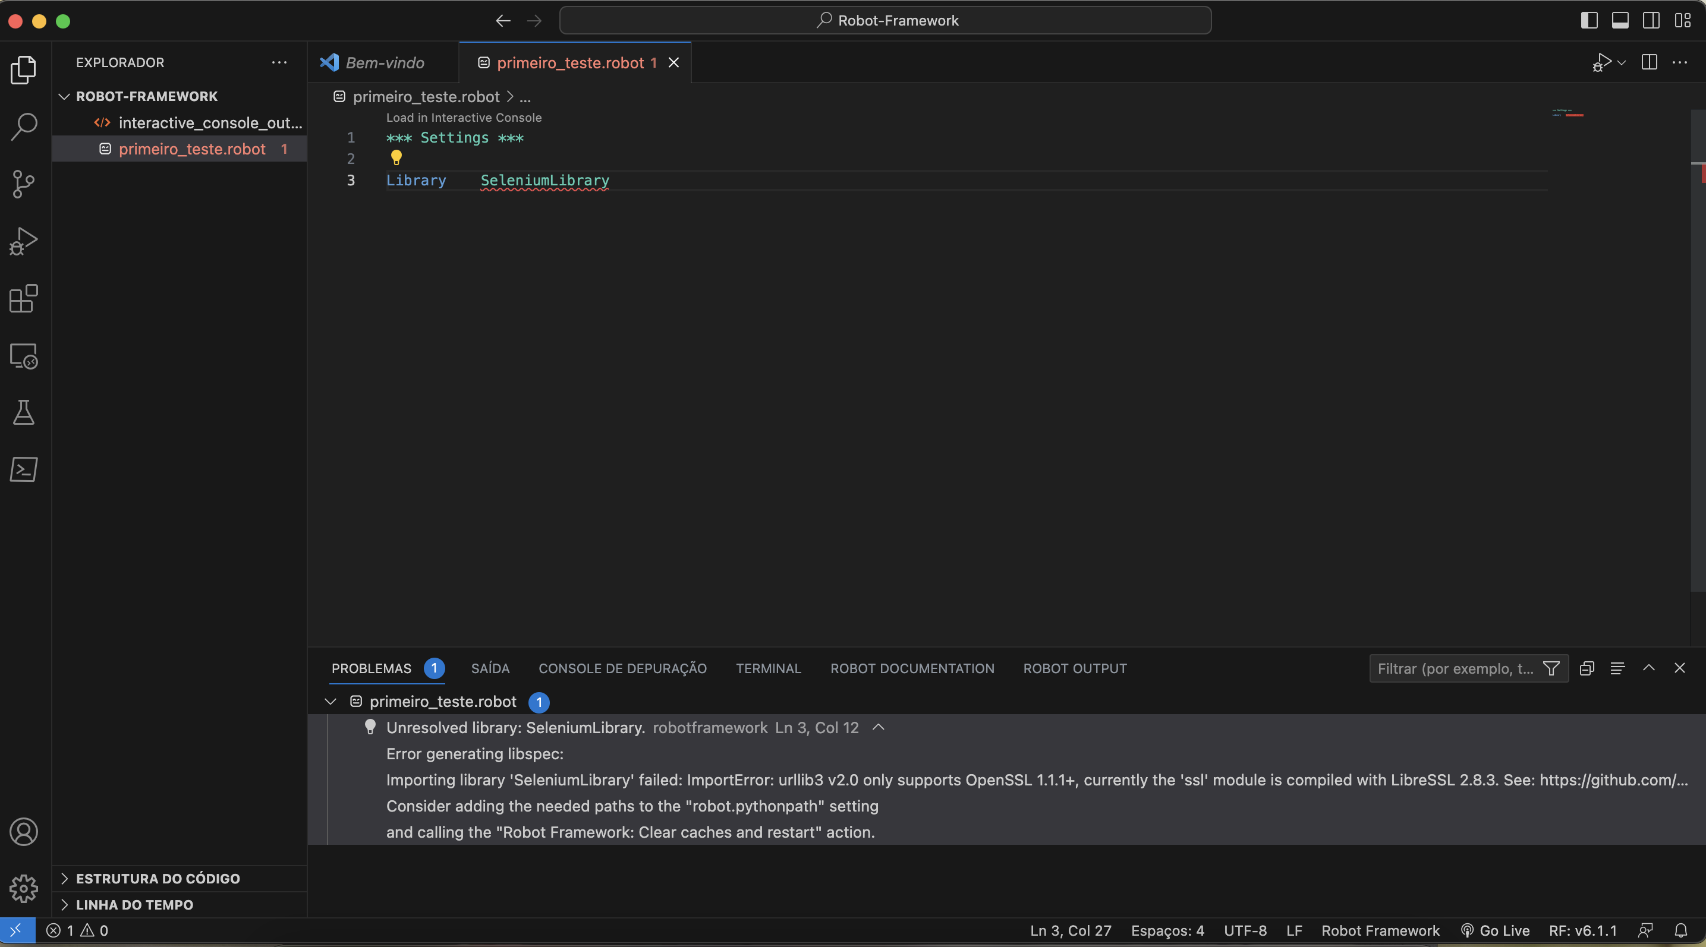Open editor More Actions ellipsis
Viewport: 1706px width, 947px height.
pos(1679,62)
